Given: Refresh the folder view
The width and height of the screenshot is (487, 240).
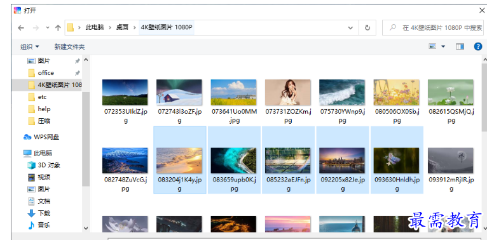Looking at the screenshot, I should tap(367, 28).
